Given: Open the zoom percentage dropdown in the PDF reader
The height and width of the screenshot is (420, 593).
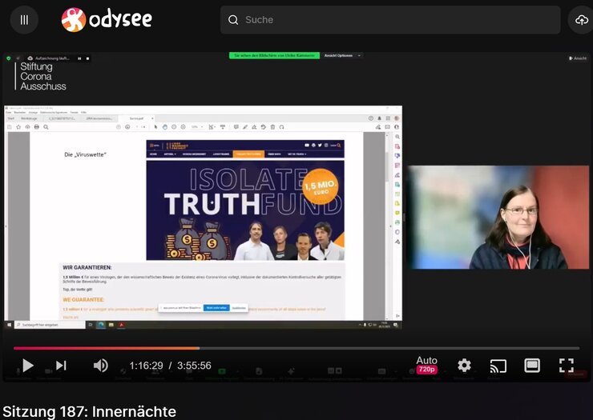Looking at the screenshot, I should pyautogui.click(x=197, y=127).
